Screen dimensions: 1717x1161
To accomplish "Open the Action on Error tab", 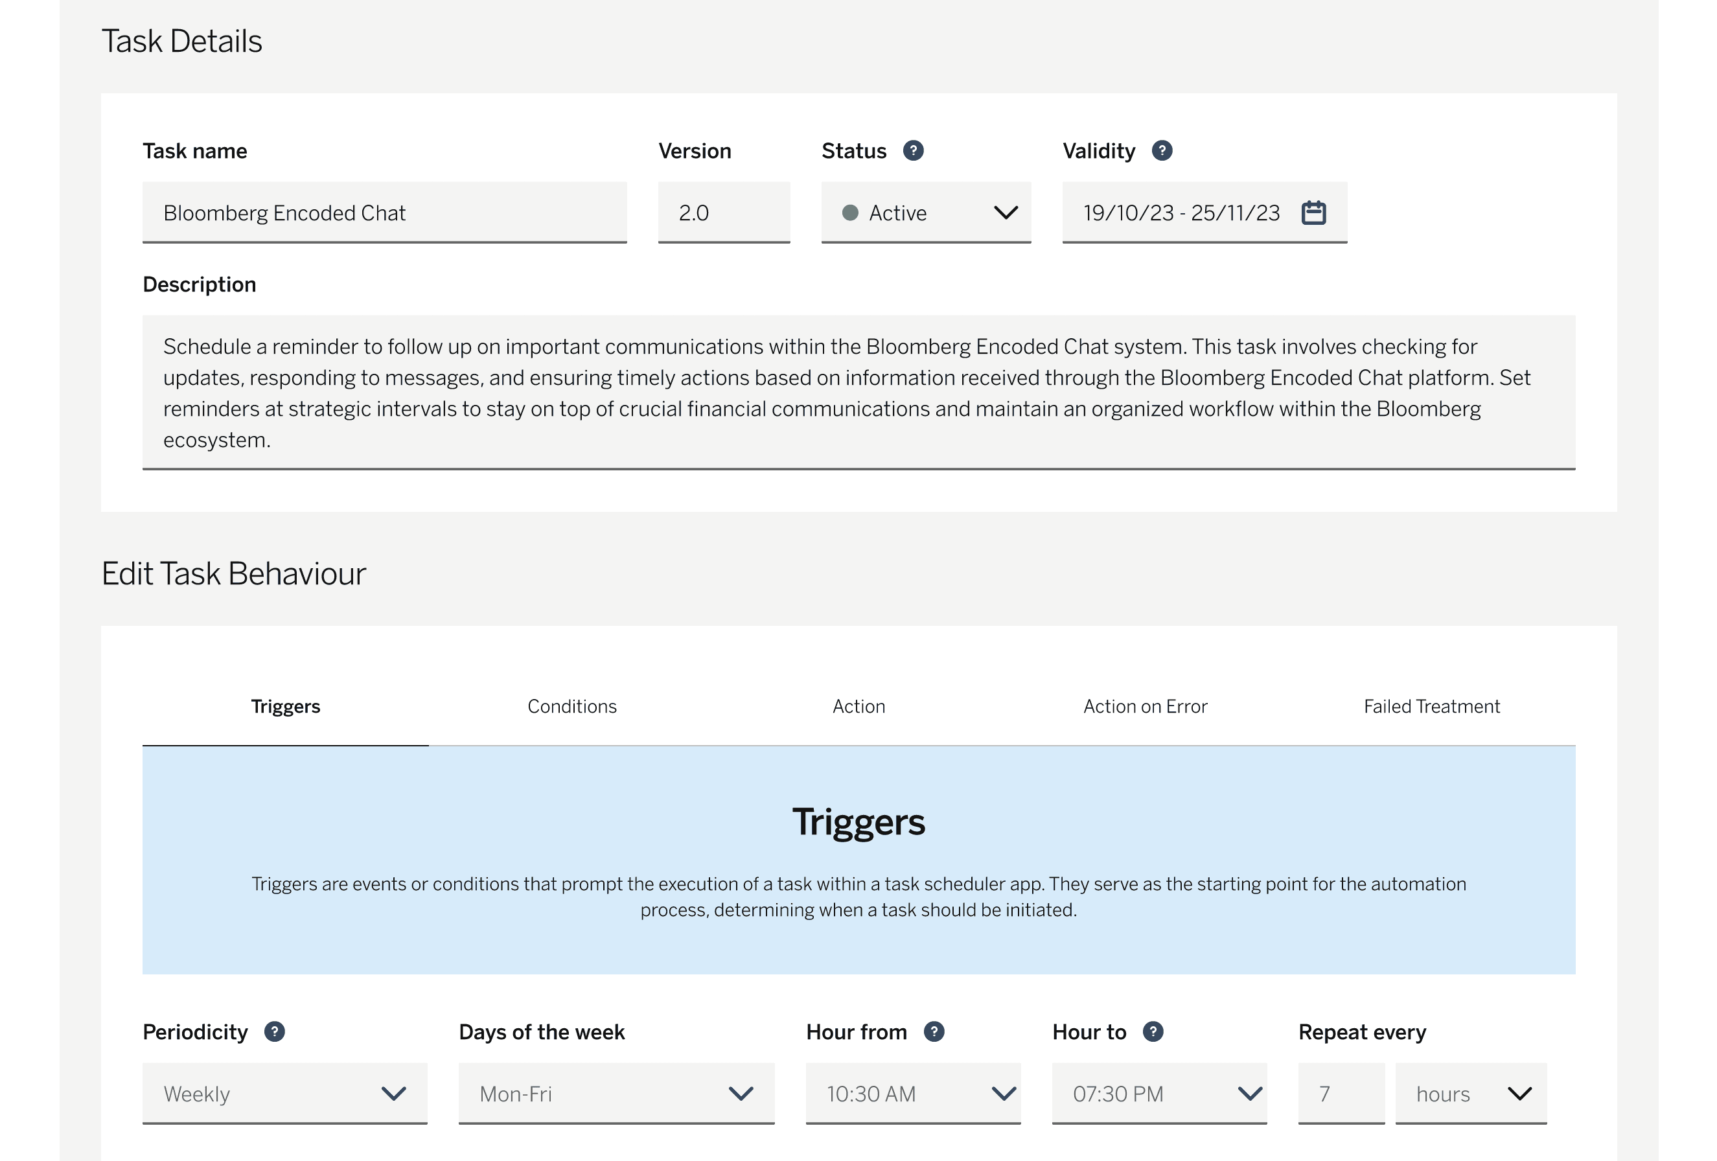I will point(1145,706).
